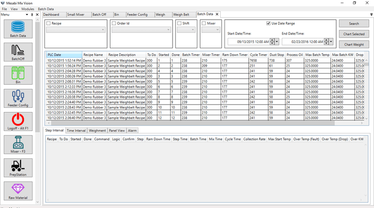Open the PrepStation module icon
This screenshot has width=374, height=208.
tap(18, 168)
